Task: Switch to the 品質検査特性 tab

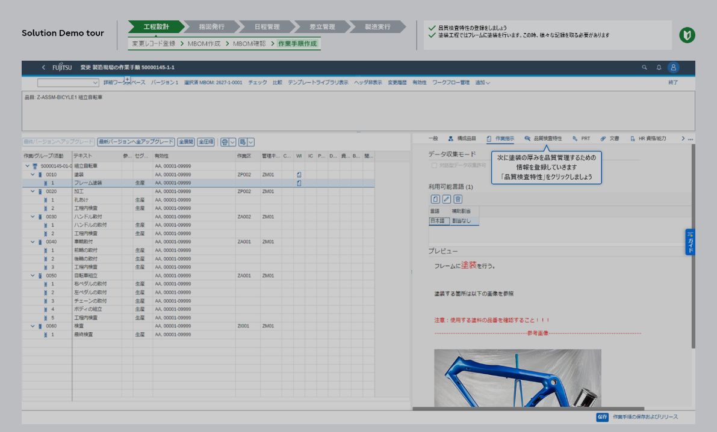Action: click(x=543, y=138)
